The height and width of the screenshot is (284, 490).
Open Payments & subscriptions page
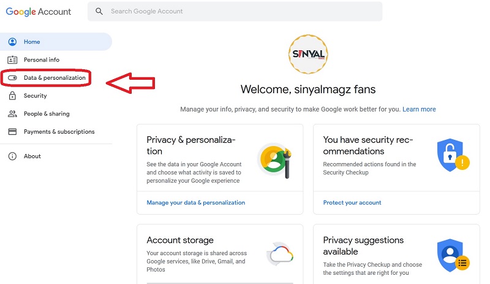pos(59,131)
